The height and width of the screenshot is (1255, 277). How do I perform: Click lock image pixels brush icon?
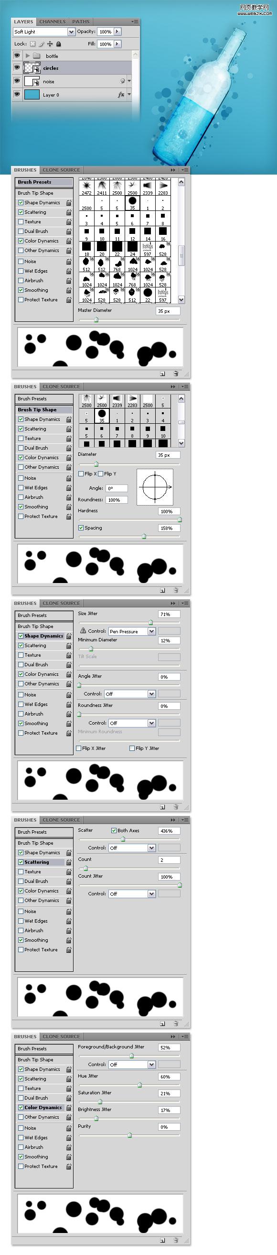coord(42,44)
